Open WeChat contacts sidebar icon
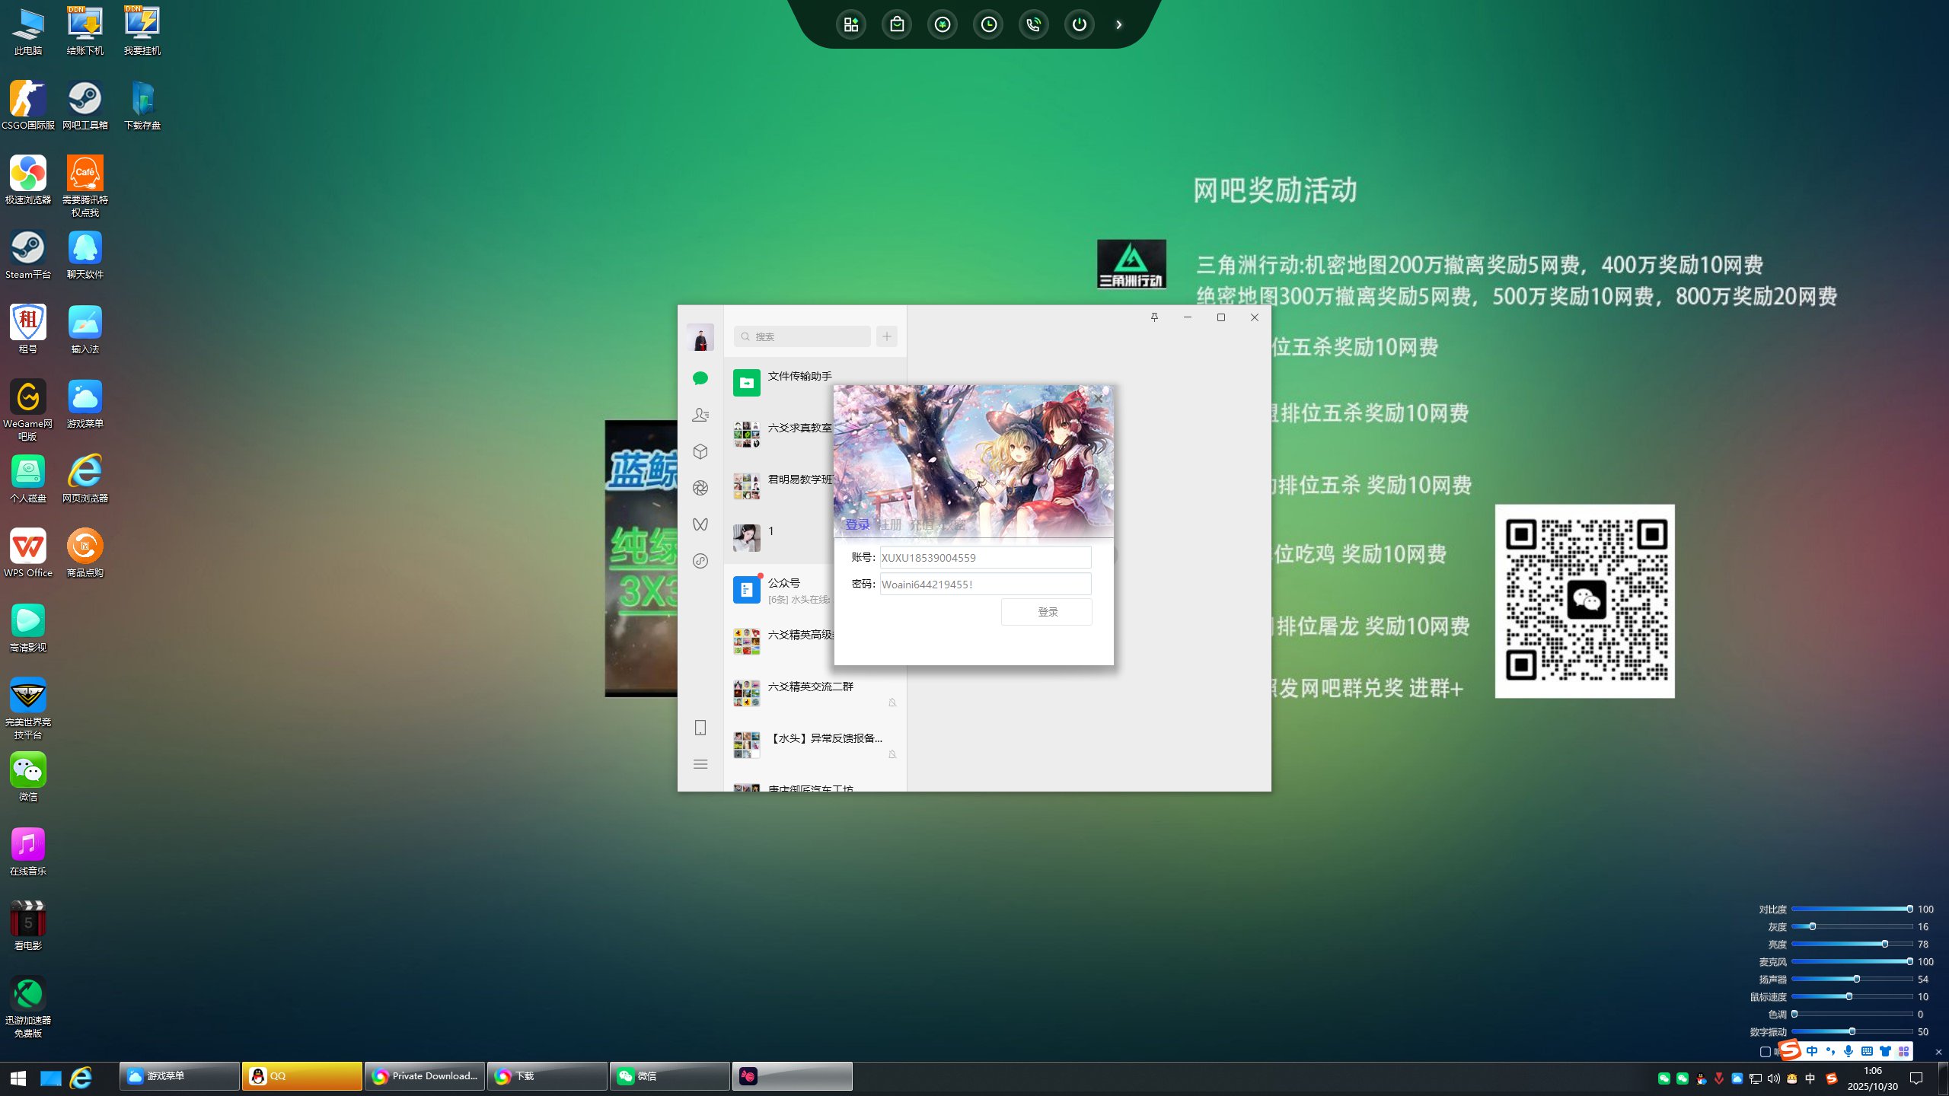This screenshot has height=1096, width=1949. click(x=700, y=415)
